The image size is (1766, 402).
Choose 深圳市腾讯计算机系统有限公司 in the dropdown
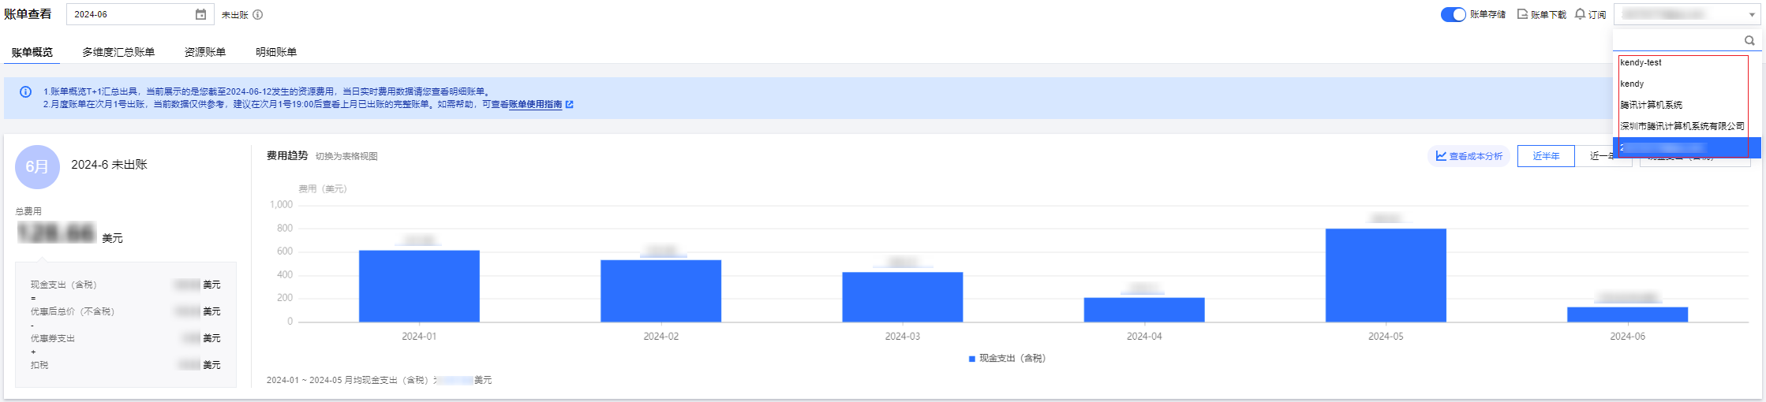point(1682,126)
